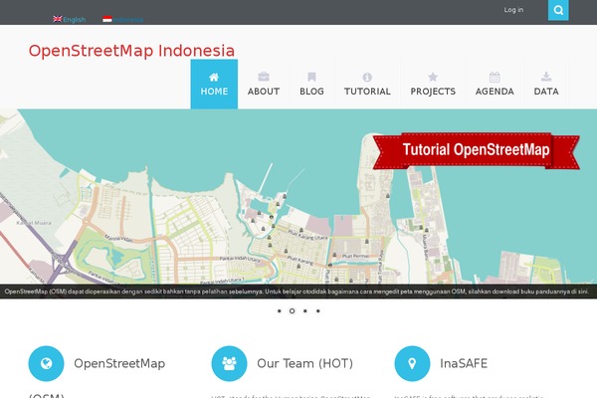This screenshot has width=597, height=398.
Task: Click the slideshow caption text about OSM
Action: (297, 292)
